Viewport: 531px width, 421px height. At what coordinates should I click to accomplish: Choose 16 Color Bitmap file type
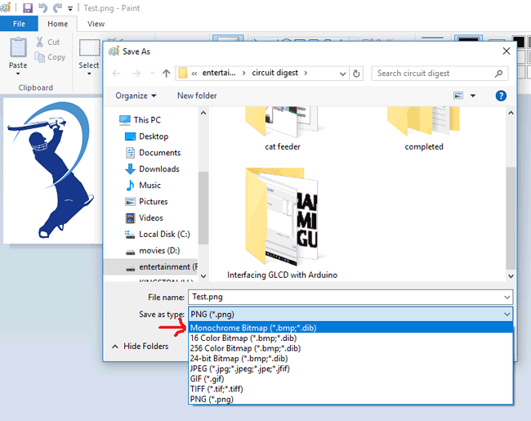pyautogui.click(x=350, y=338)
